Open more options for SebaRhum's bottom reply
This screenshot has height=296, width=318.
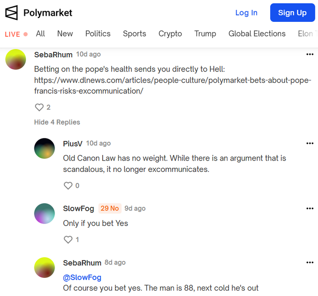pos(310,263)
